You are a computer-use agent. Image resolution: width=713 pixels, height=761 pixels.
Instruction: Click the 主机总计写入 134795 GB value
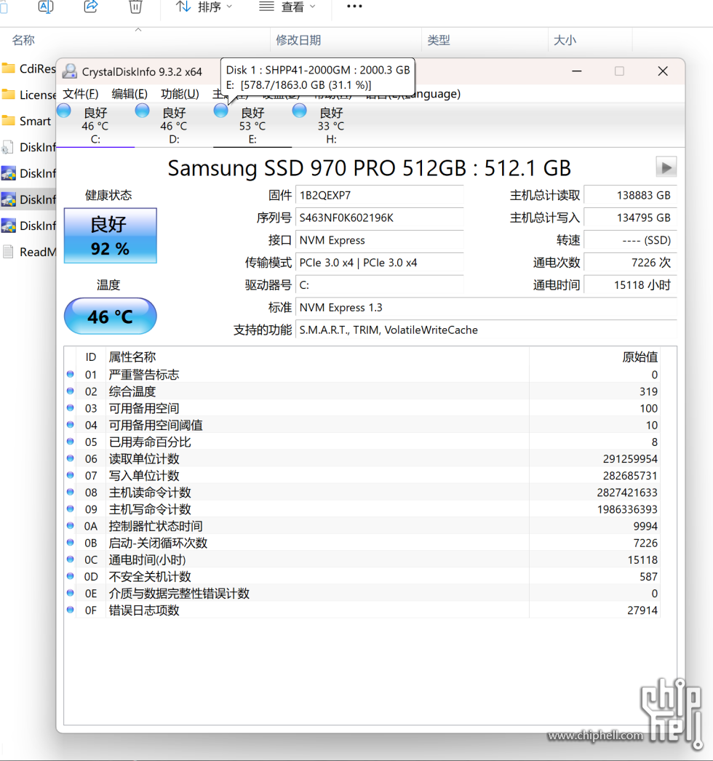pos(631,218)
